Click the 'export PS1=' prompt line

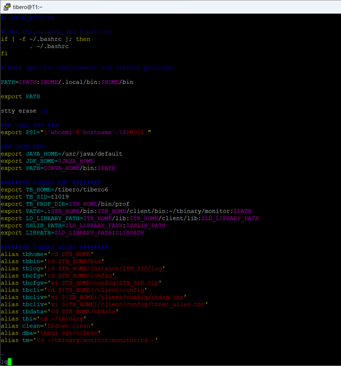pyautogui.click(x=76, y=132)
